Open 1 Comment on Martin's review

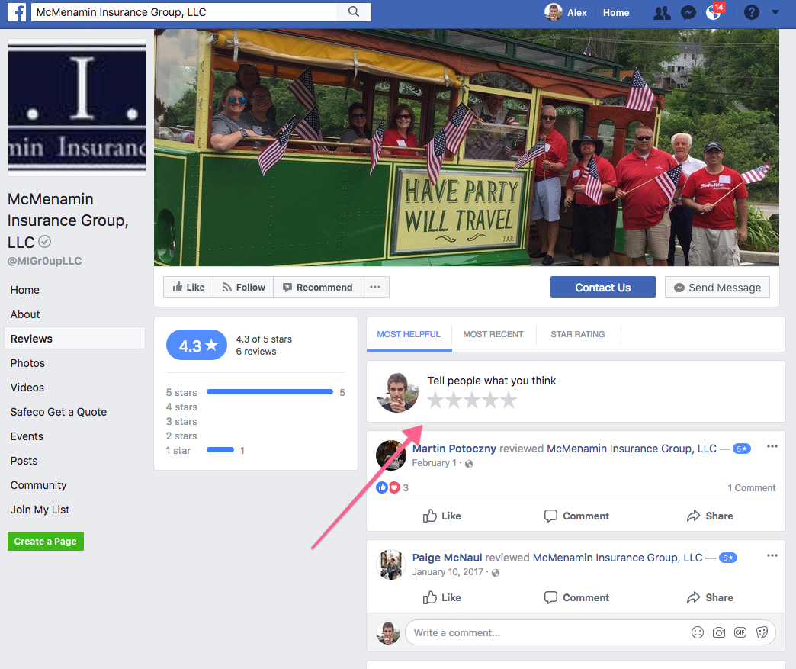(751, 488)
